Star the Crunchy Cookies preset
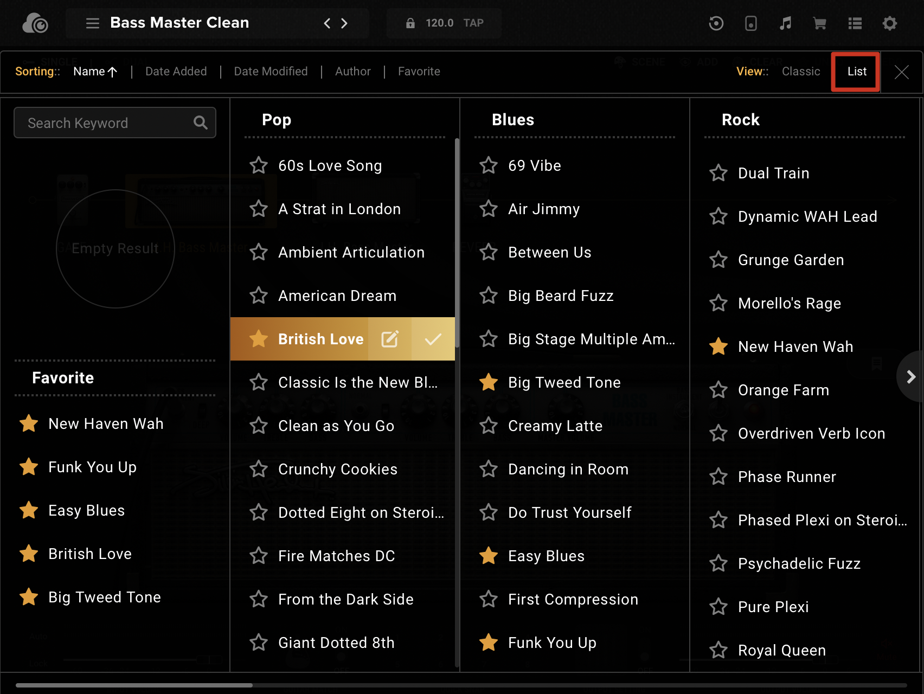The width and height of the screenshot is (924, 694). click(259, 469)
